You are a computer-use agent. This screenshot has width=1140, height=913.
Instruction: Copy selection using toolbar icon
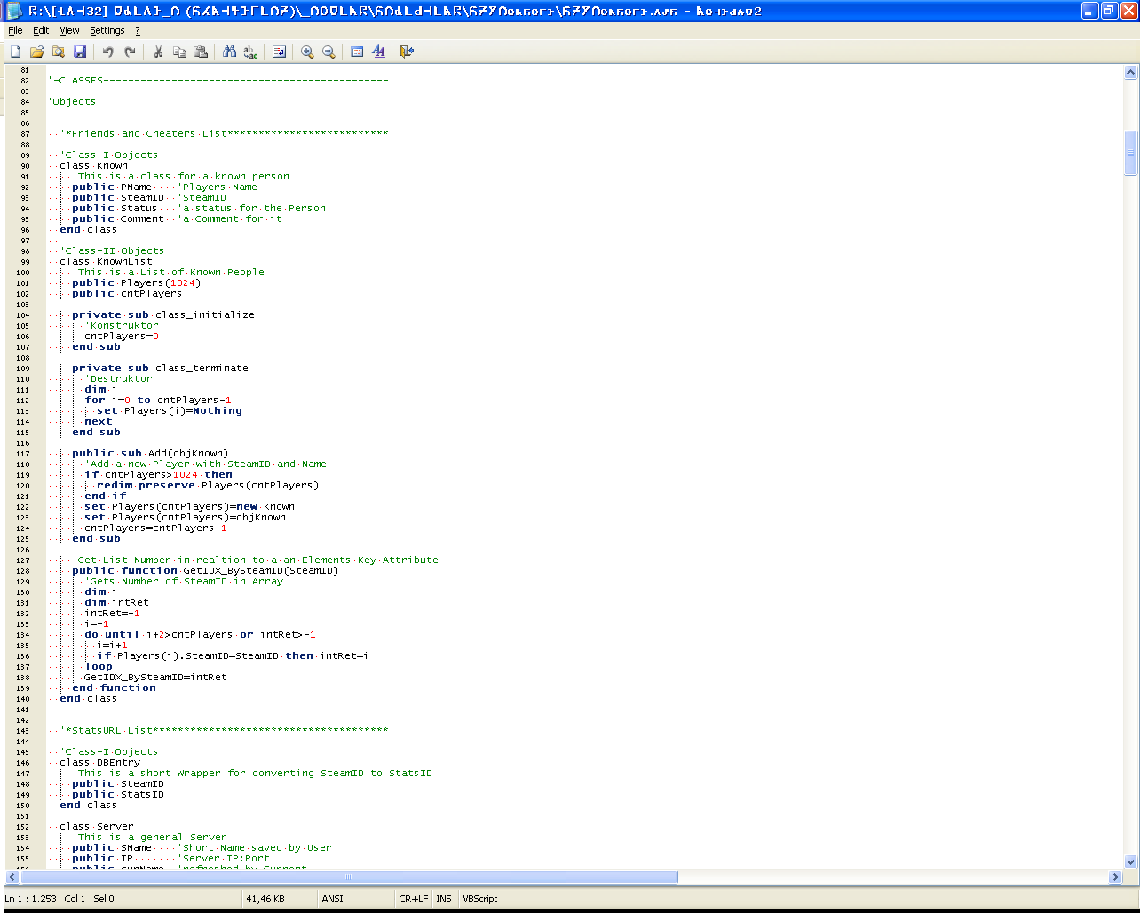pyautogui.click(x=179, y=52)
